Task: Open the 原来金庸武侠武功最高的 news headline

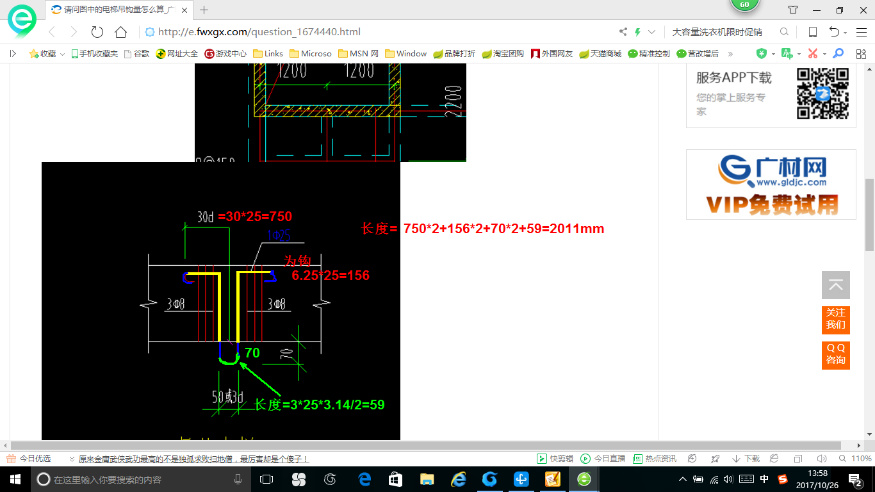Action: point(193,459)
